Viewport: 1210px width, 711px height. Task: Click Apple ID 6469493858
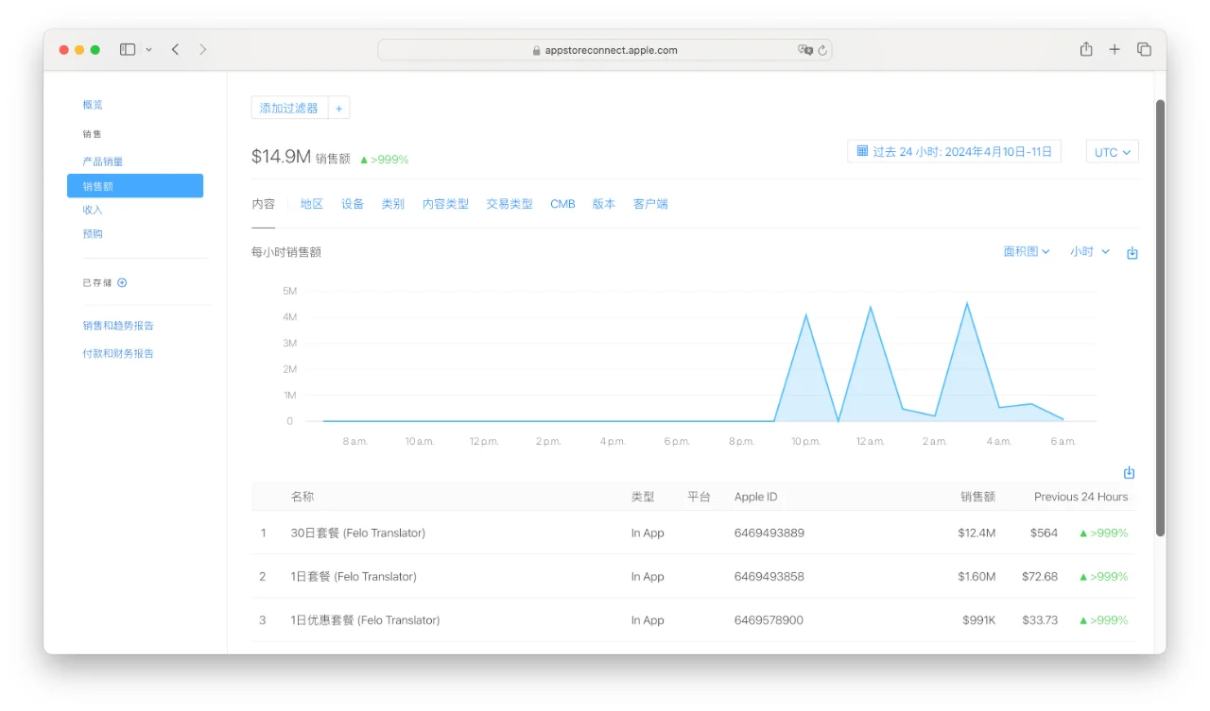(x=769, y=576)
